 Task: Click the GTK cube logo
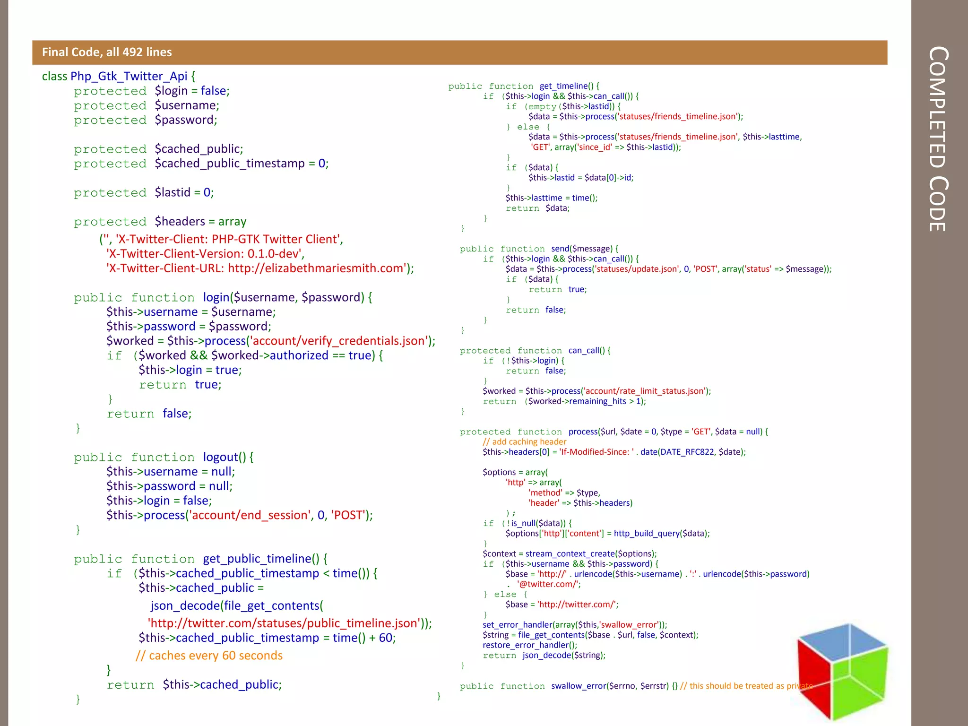click(843, 671)
